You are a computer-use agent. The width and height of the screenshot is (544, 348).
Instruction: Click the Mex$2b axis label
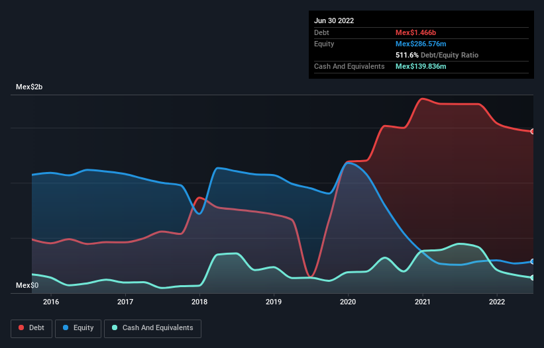click(29, 87)
